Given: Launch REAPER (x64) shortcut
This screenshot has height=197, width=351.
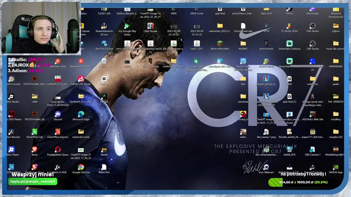Looking at the screenshot, I should [x=266, y=63].
